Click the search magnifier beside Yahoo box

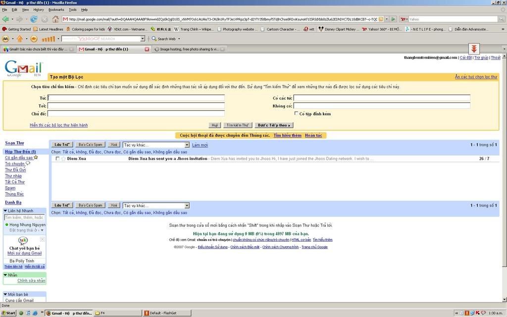tap(501, 19)
